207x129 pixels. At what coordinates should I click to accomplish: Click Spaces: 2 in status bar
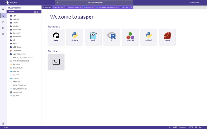tap(183, 127)
